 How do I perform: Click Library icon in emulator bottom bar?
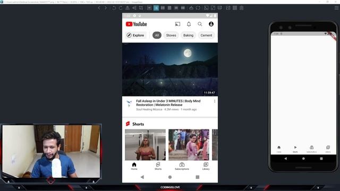(328, 147)
